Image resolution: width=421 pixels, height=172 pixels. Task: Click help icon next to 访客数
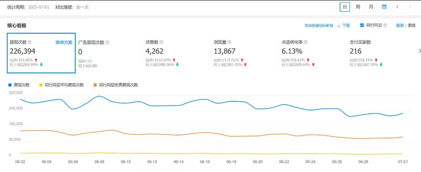pyautogui.click(x=161, y=42)
